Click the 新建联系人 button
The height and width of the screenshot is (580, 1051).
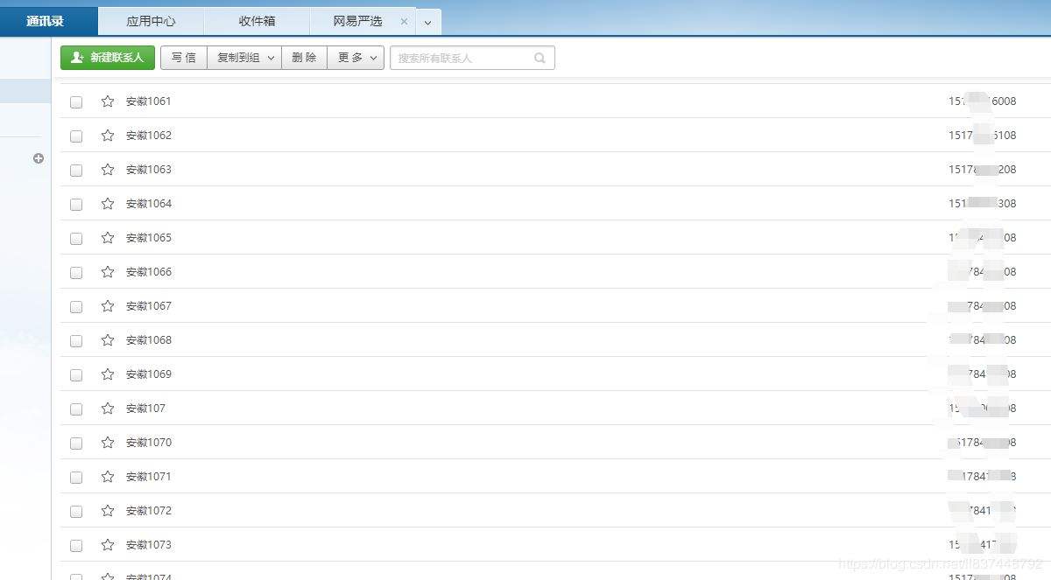(x=108, y=58)
